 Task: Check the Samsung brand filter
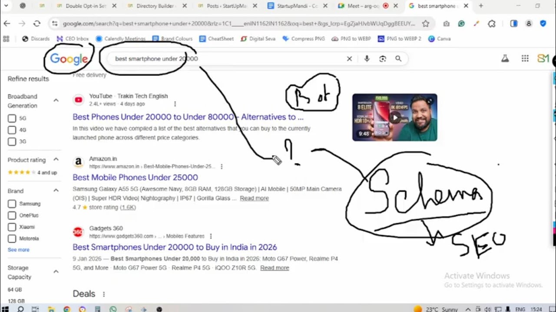12,204
